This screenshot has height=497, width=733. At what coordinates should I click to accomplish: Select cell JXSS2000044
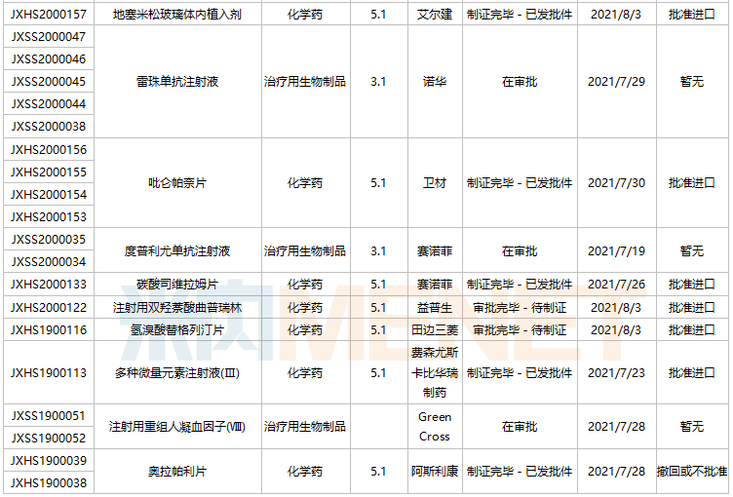coord(49,104)
